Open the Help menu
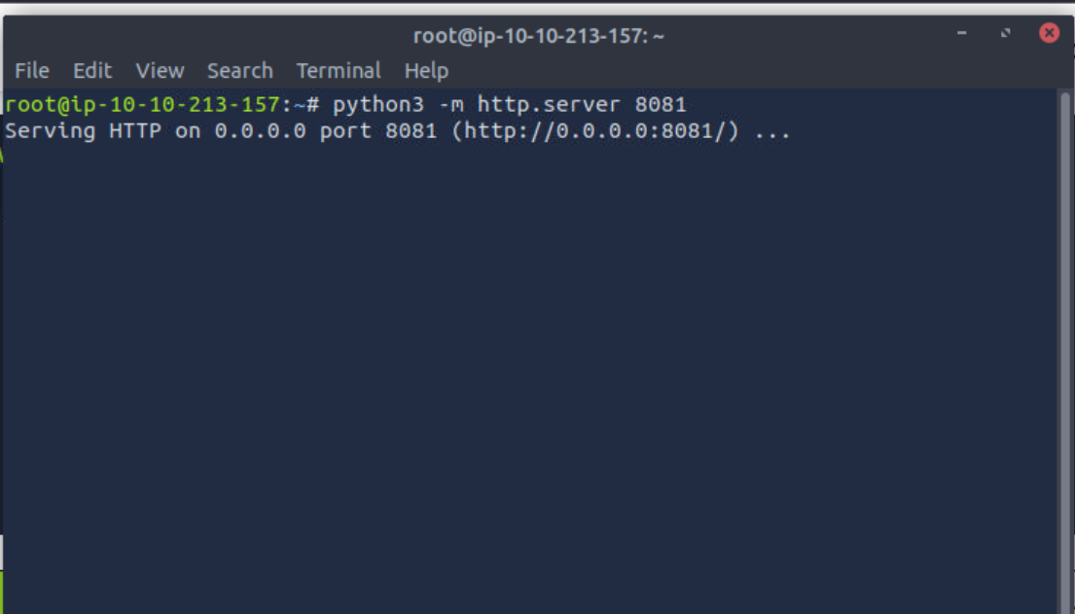Screen dimensions: 1075x614 426,71
